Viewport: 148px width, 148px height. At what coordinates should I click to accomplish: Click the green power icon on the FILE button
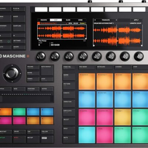[x=9, y=41]
